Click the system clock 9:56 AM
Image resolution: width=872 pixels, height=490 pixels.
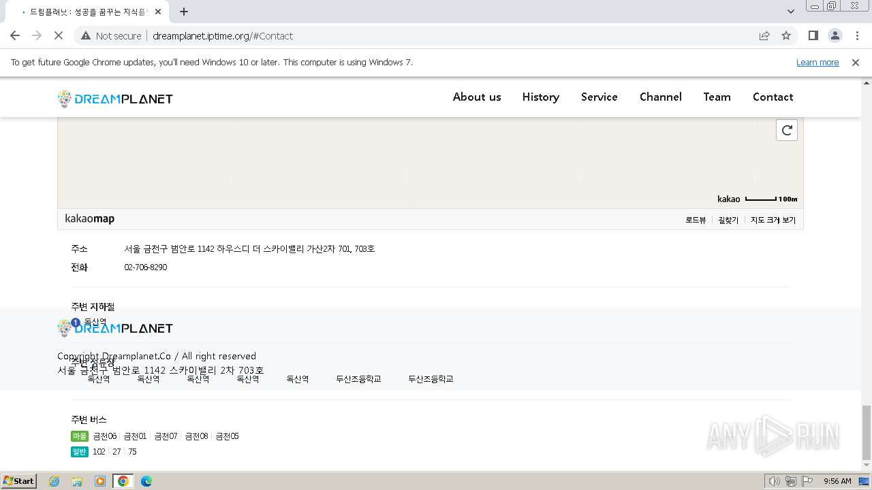(837, 481)
